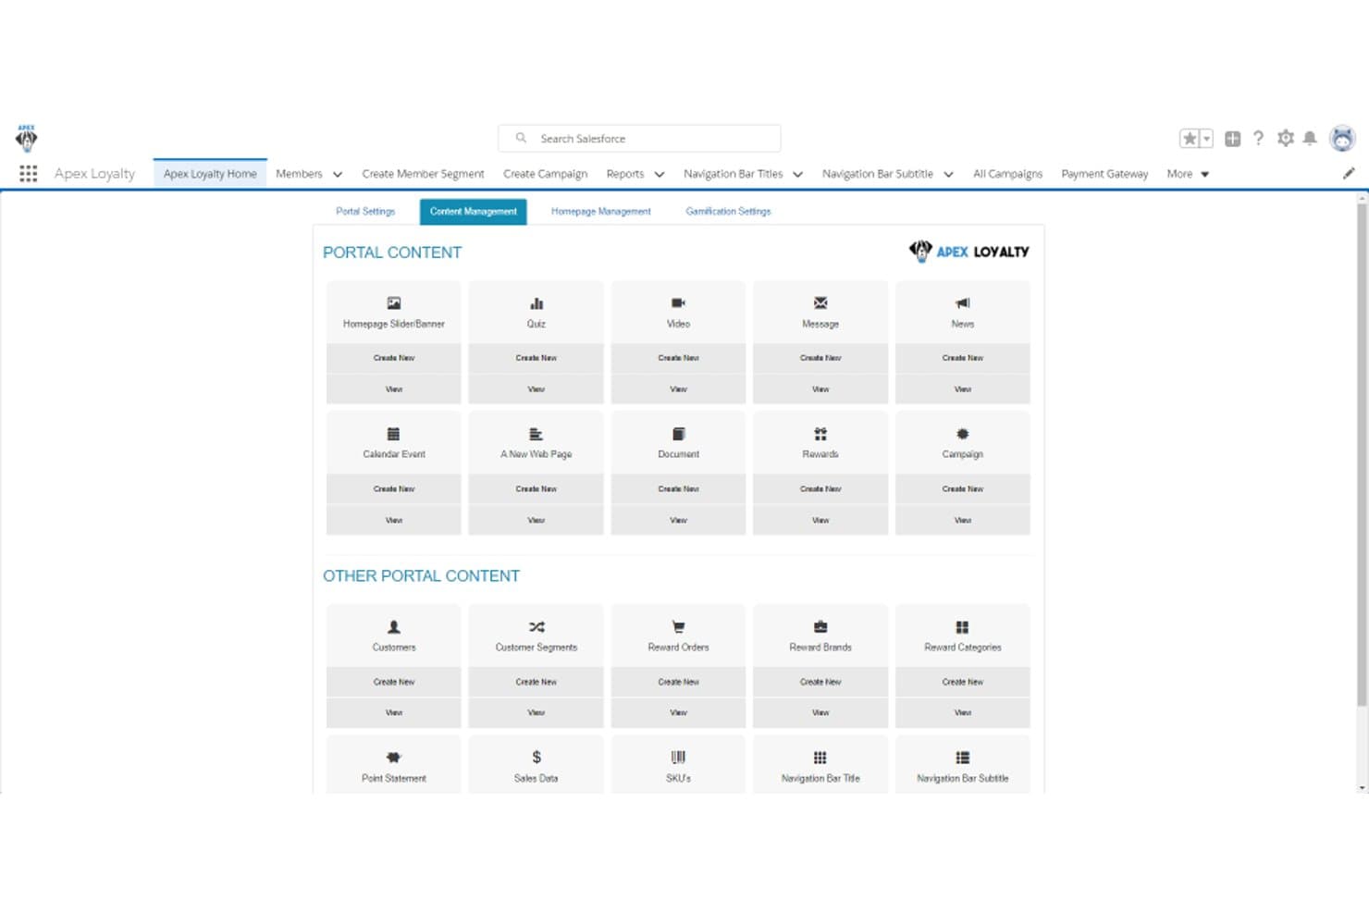Viewport: 1369px width, 913px height.
Task: Click the vertical page scrollbar
Action: coord(1362,453)
